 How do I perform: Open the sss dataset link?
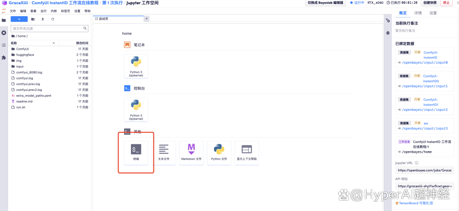click(x=425, y=123)
